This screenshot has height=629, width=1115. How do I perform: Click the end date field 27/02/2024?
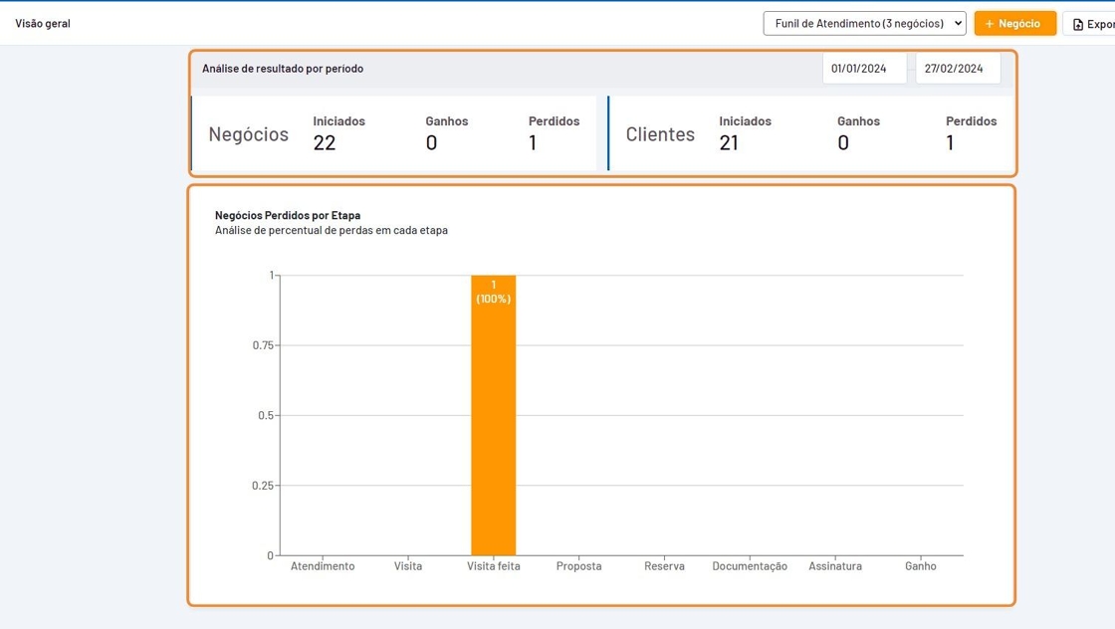click(956, 69)
